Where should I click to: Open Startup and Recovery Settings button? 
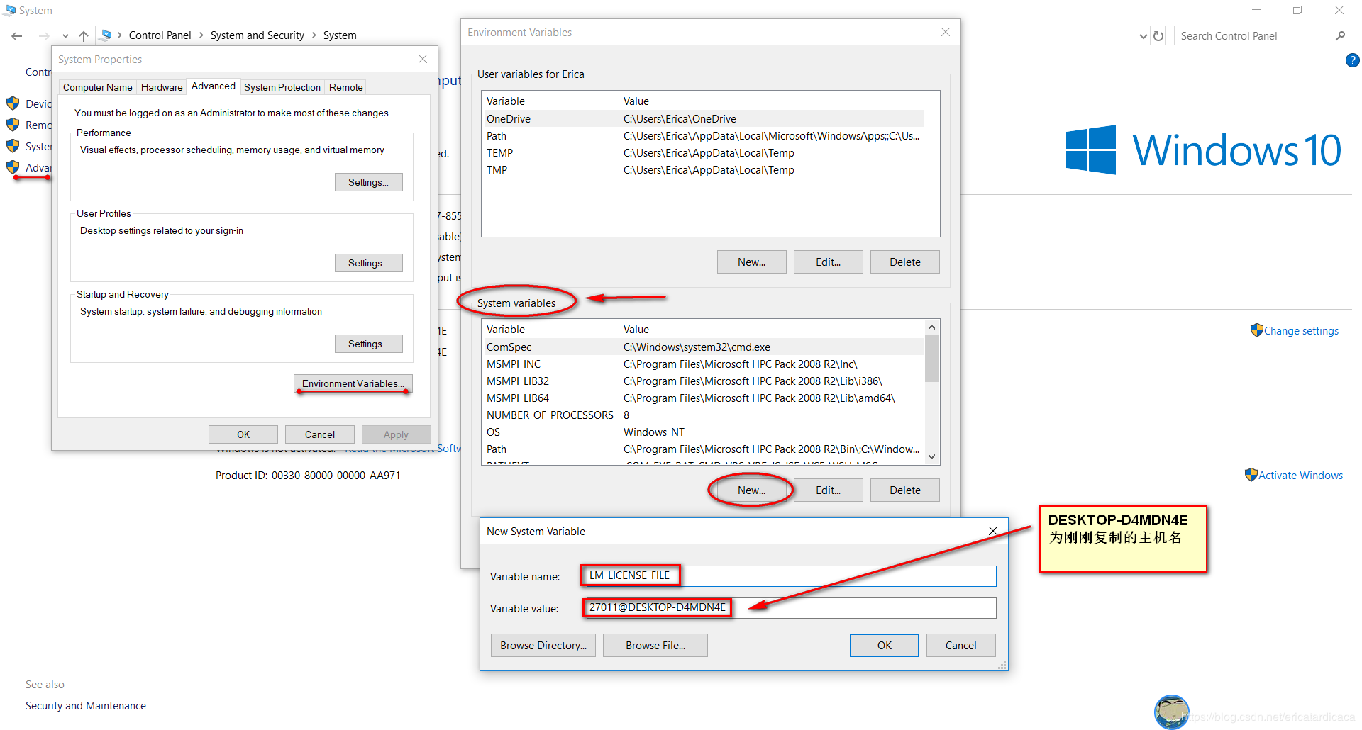pos(369,344)
